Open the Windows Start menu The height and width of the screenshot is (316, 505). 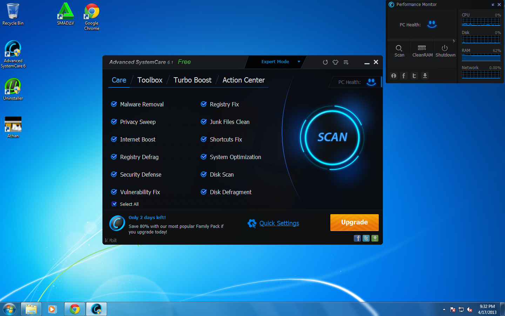tap(9, 309)
